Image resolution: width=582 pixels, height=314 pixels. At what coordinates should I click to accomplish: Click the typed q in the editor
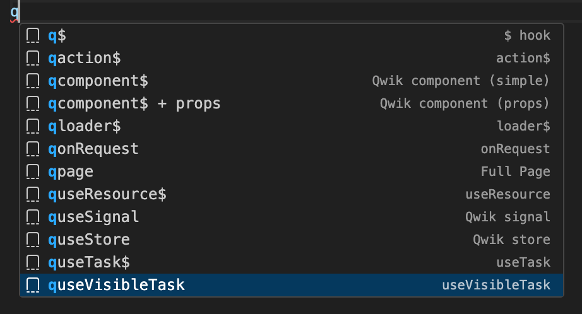coord(15,11)
